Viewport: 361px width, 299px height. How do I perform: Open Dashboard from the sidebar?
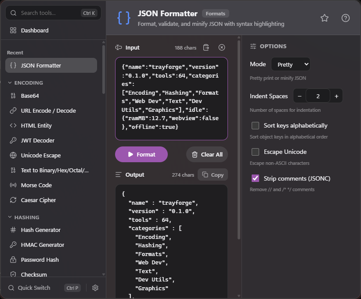pyautogui.click(x=51, y=30)
